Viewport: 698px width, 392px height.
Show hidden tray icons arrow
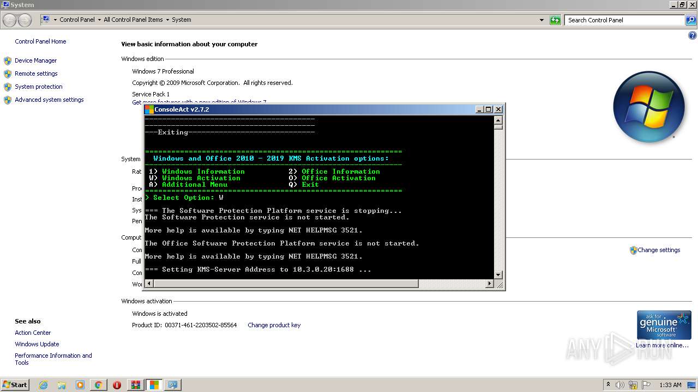pyautogui.click(x=608, y=385)
